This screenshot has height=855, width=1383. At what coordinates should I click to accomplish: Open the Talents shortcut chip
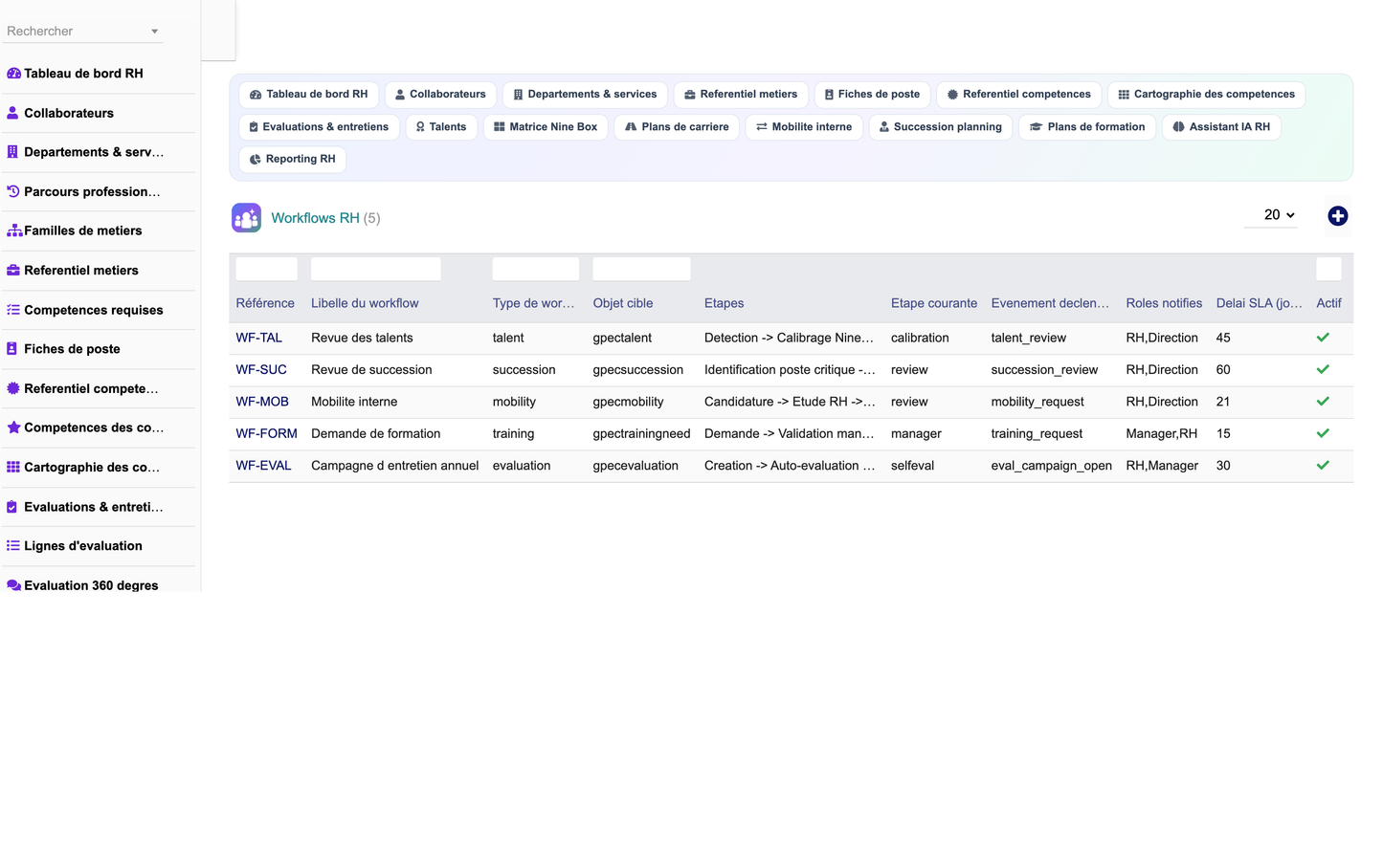[441, 127]
